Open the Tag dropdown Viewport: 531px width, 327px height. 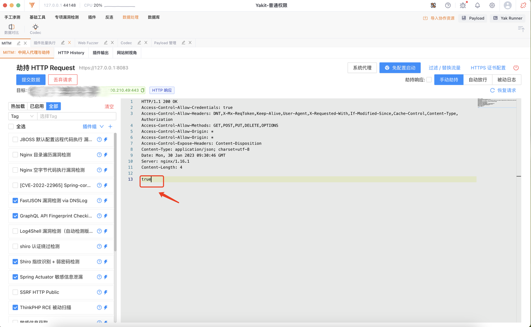click(23, 116)
